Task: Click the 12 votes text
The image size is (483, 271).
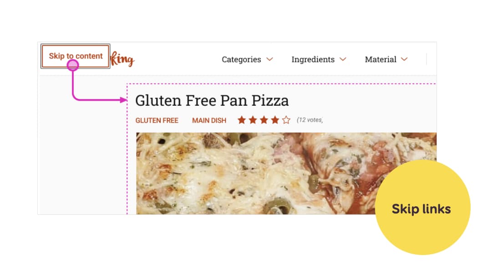Action: [310, 120]
